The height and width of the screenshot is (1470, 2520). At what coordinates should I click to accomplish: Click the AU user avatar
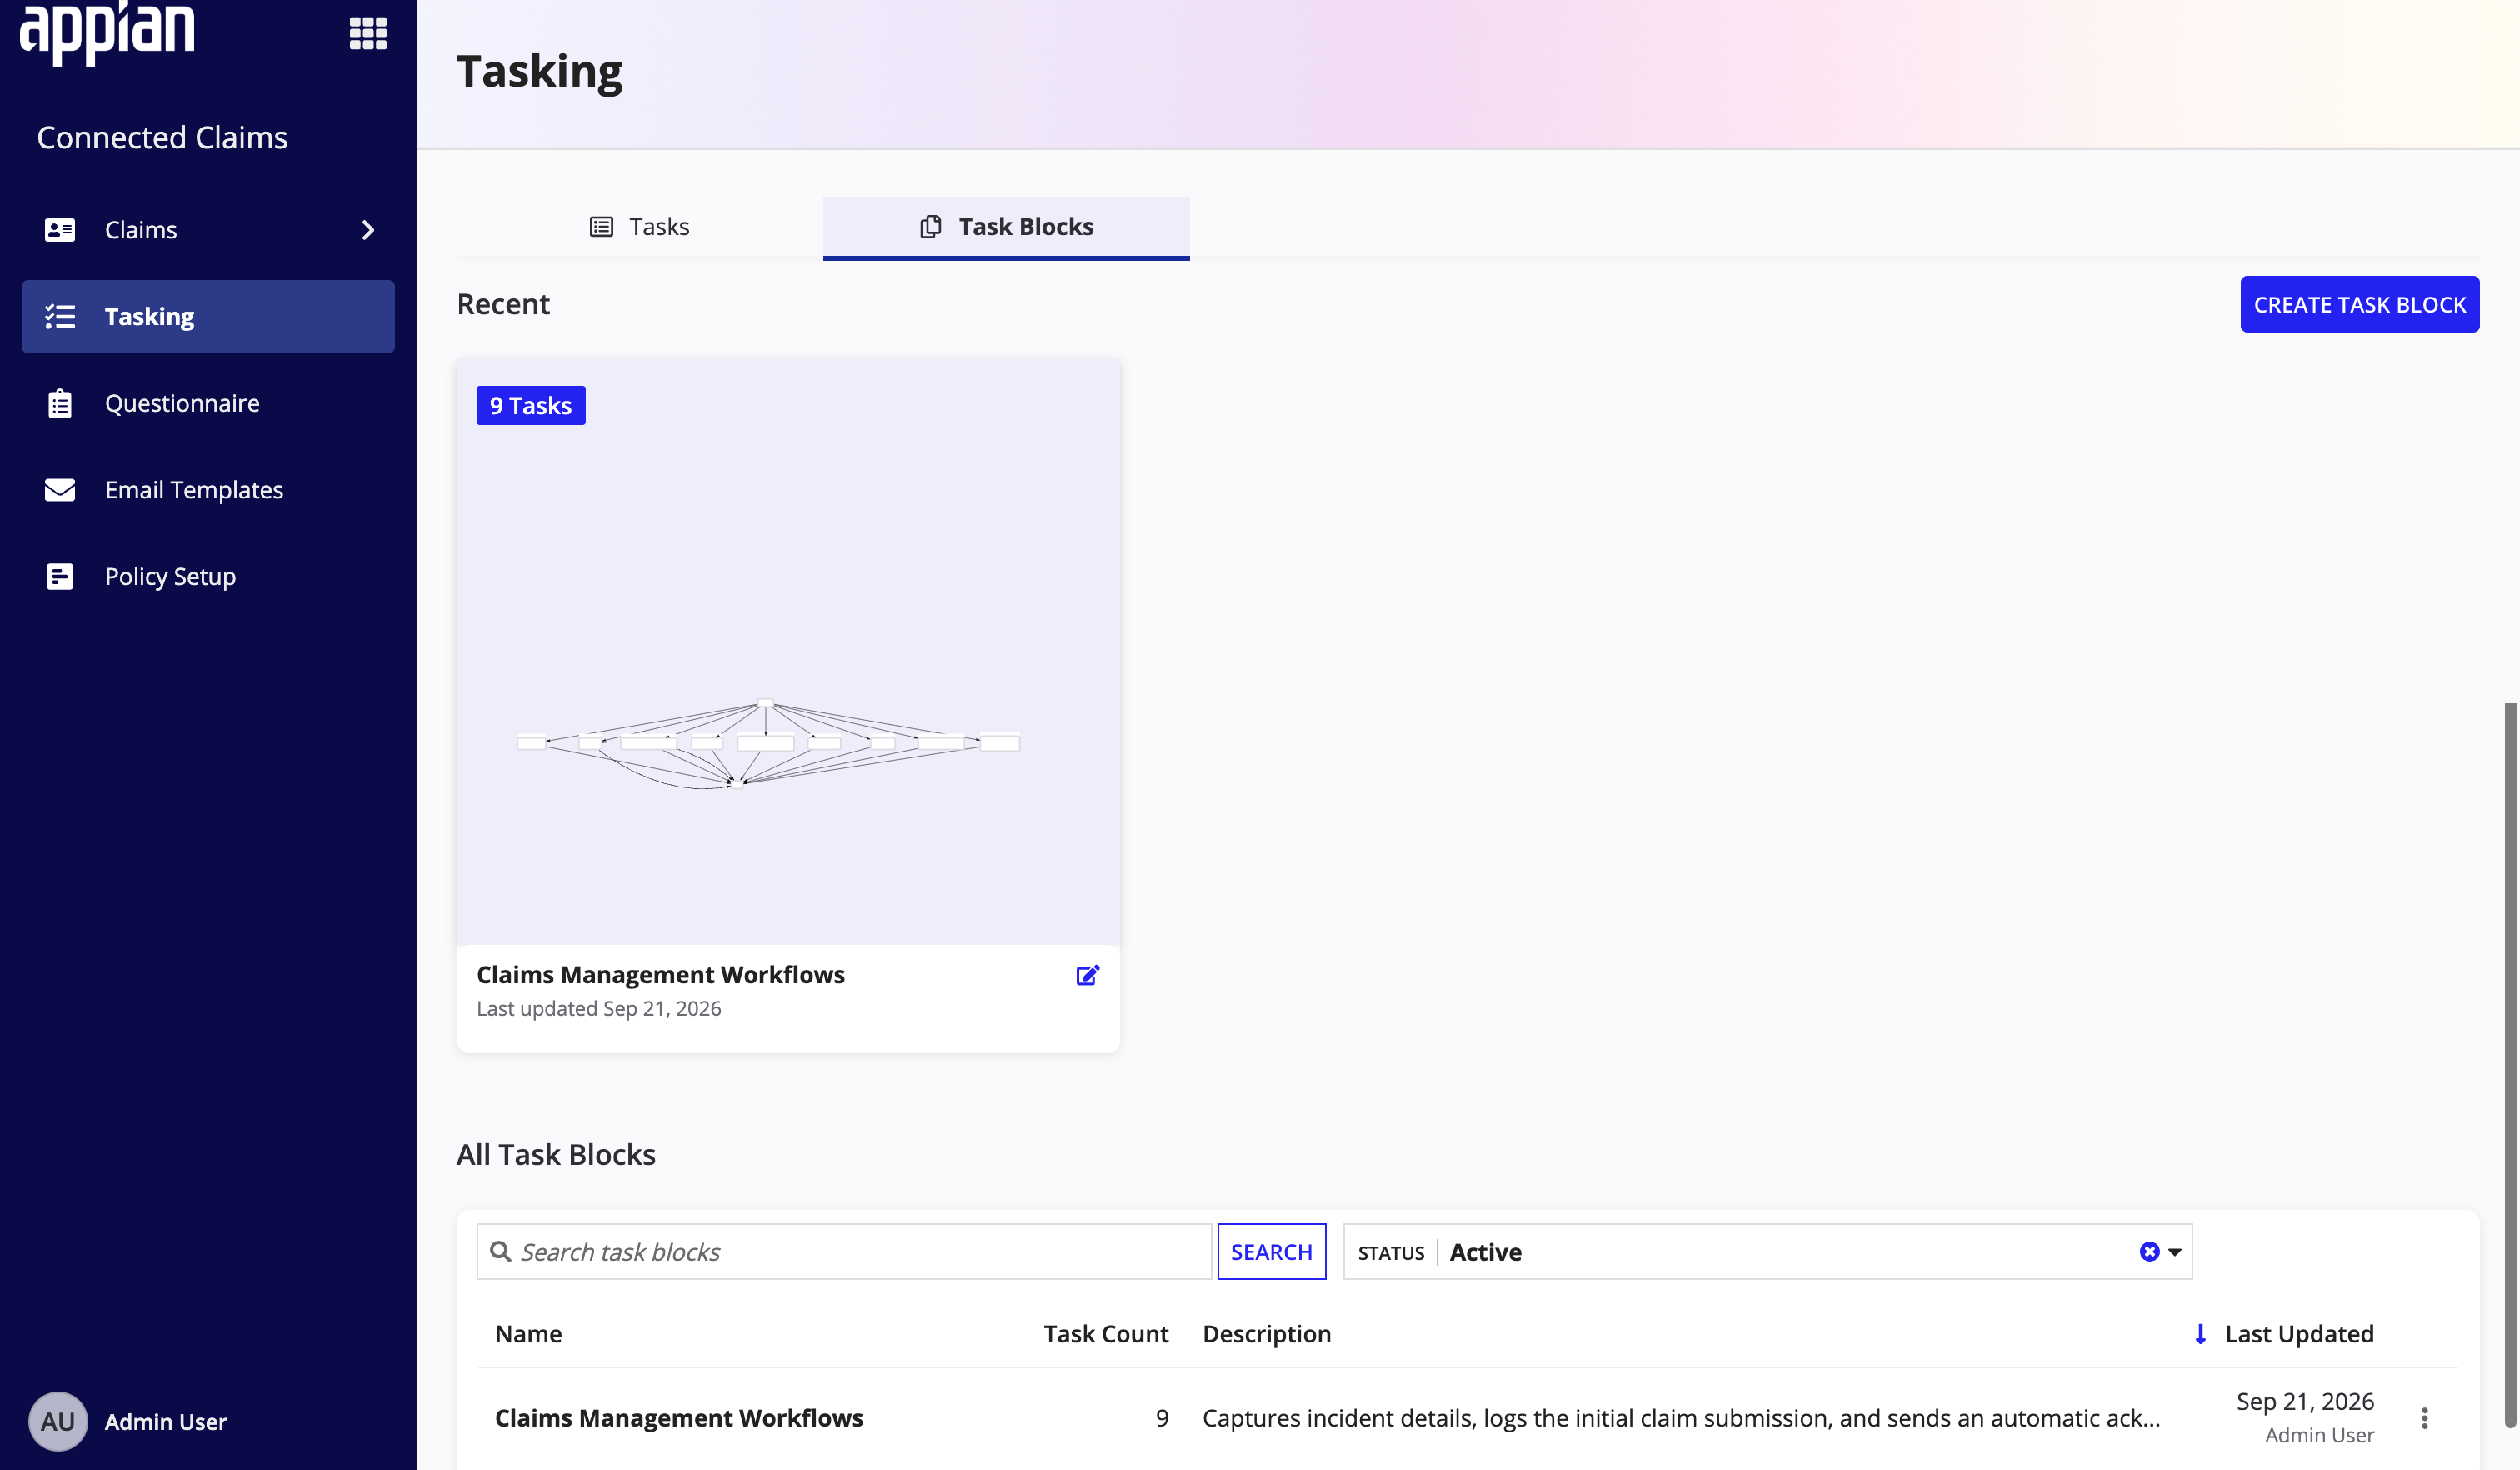58,1422
